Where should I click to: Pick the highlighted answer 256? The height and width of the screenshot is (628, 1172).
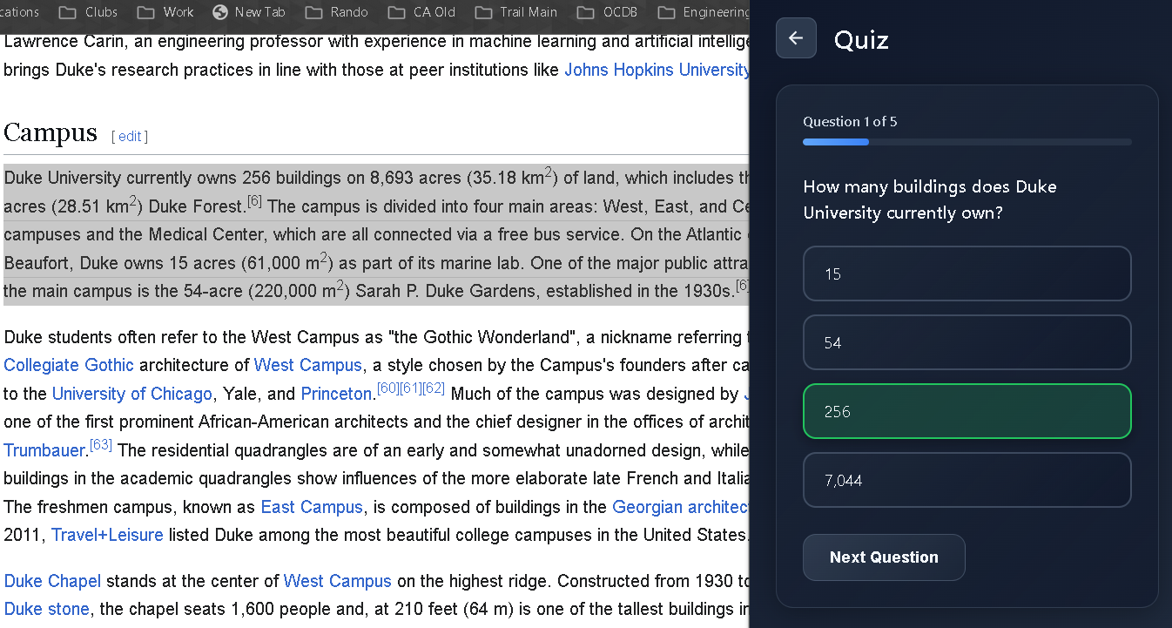967,411
